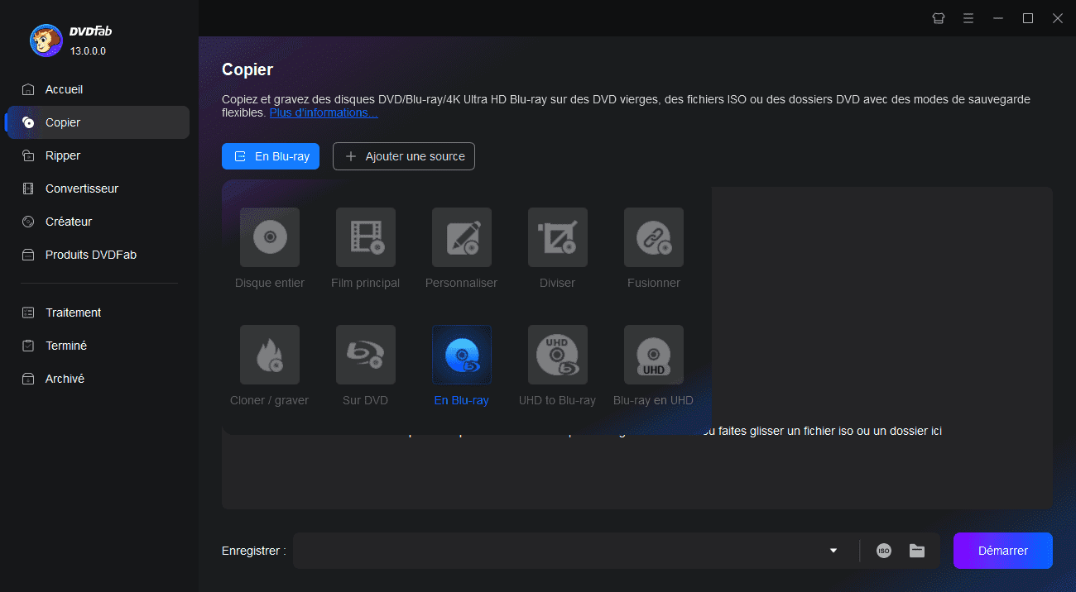Open the hamburger menu in title bar

pyautogui.click(x=968, y=18)
